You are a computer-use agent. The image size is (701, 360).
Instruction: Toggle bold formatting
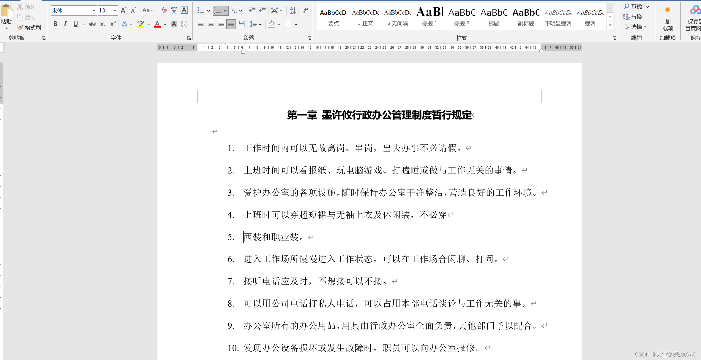pyautogui.click(x=56, y=24)
